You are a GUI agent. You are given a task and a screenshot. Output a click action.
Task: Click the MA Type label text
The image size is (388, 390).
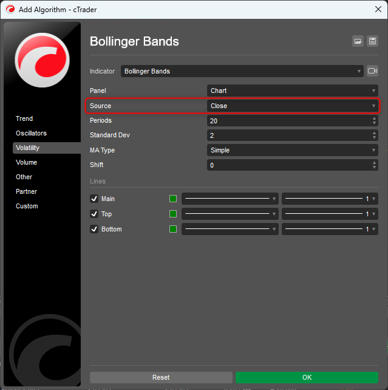[x=102, y=150]
